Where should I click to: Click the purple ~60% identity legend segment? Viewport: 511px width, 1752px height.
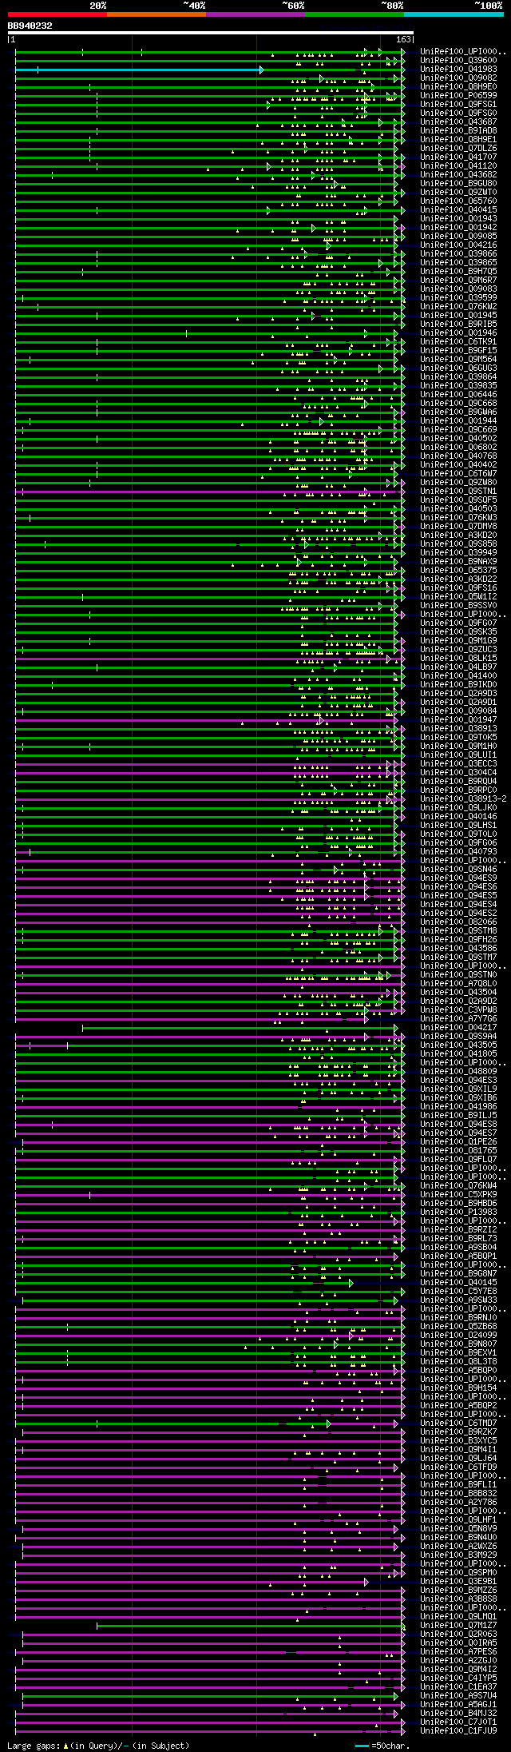point(255,14)
